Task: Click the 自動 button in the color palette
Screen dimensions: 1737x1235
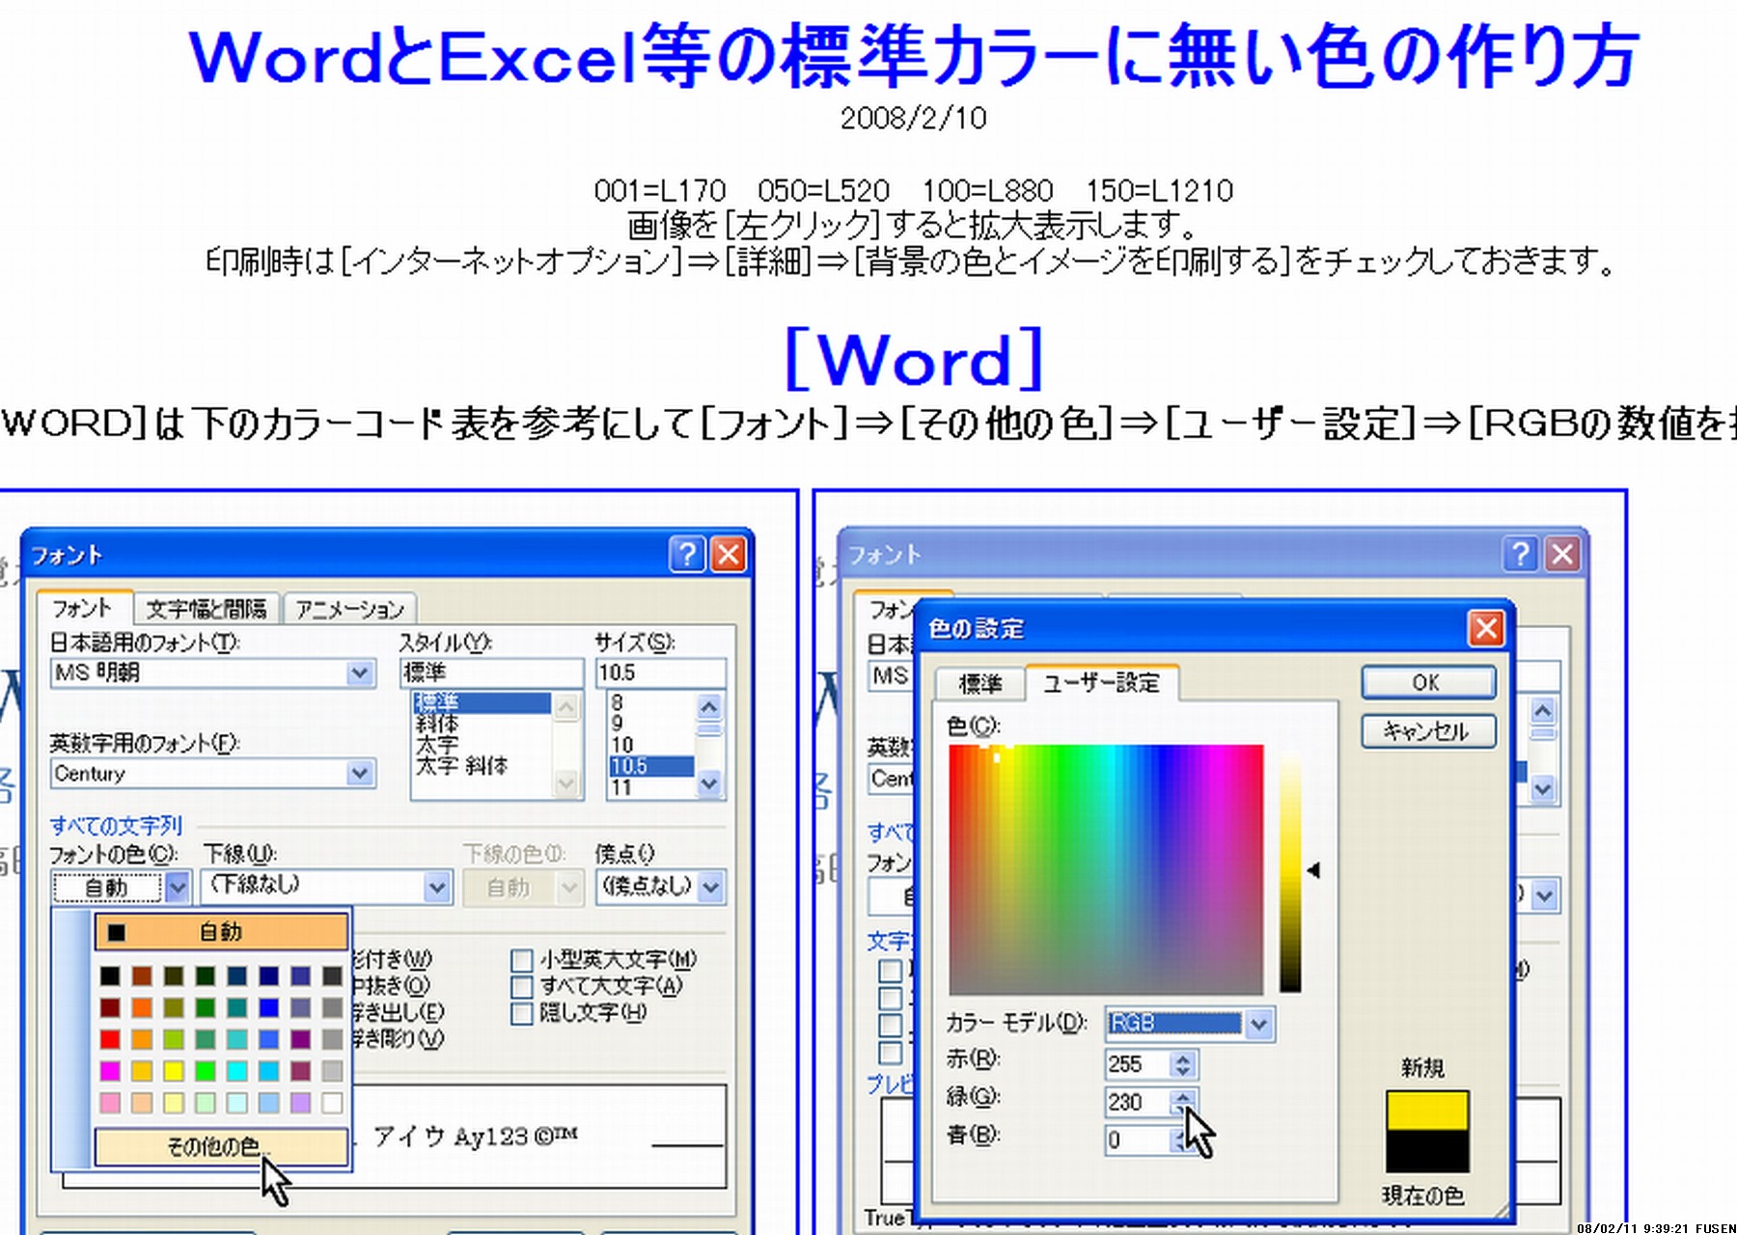Action: click(221, 932)
